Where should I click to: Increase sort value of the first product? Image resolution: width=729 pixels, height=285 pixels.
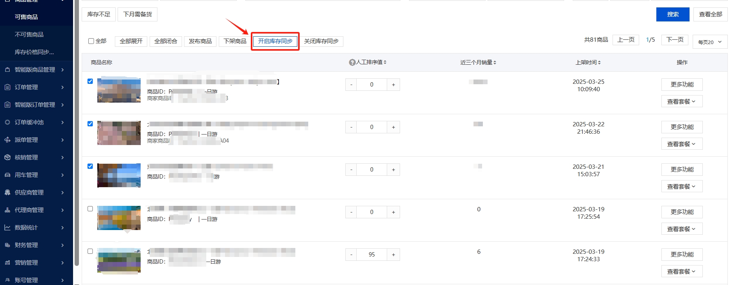click(393, 85)
